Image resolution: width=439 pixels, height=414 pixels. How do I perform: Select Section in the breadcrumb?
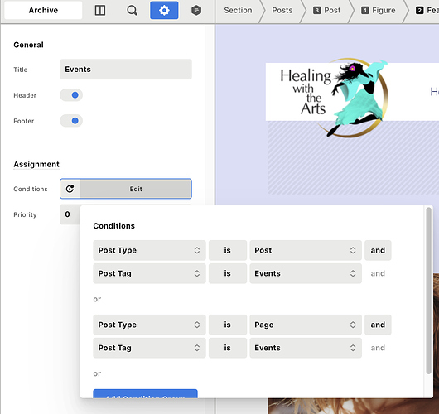(238, 11)
